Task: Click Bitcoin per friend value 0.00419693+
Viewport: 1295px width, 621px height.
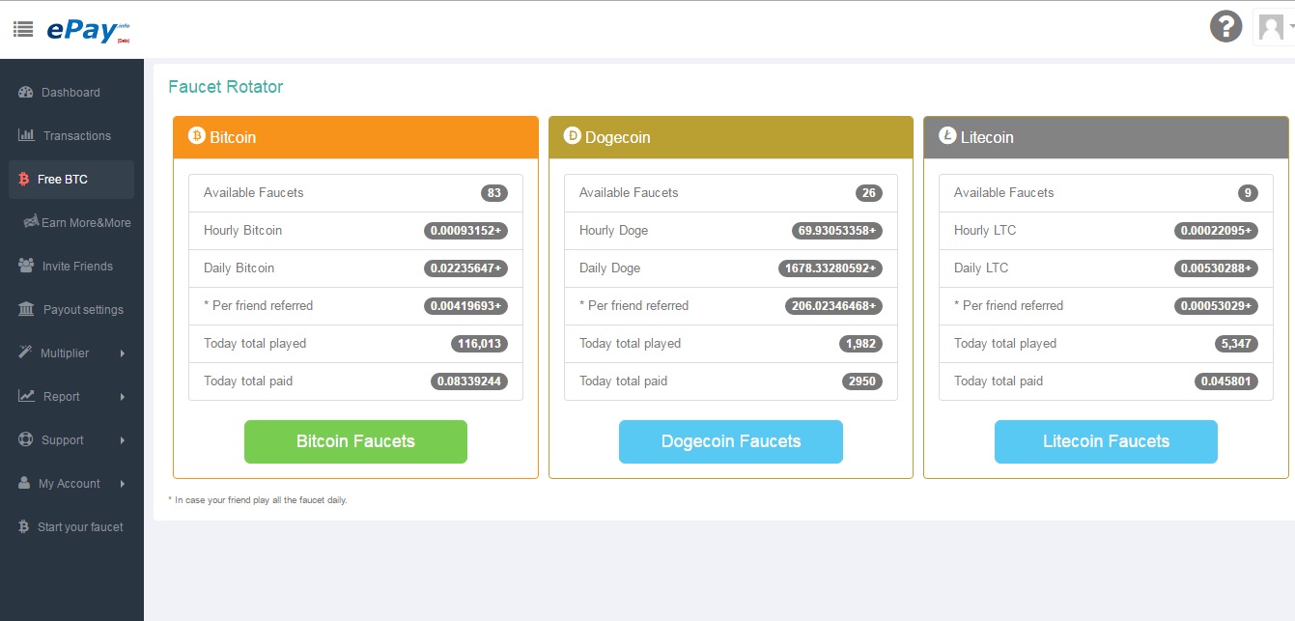Action: [x=465, y=306]
